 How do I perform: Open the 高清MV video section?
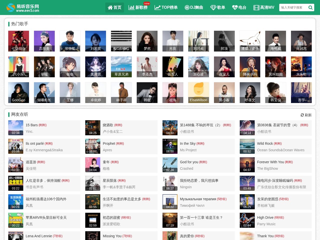(x=264, y=7)
